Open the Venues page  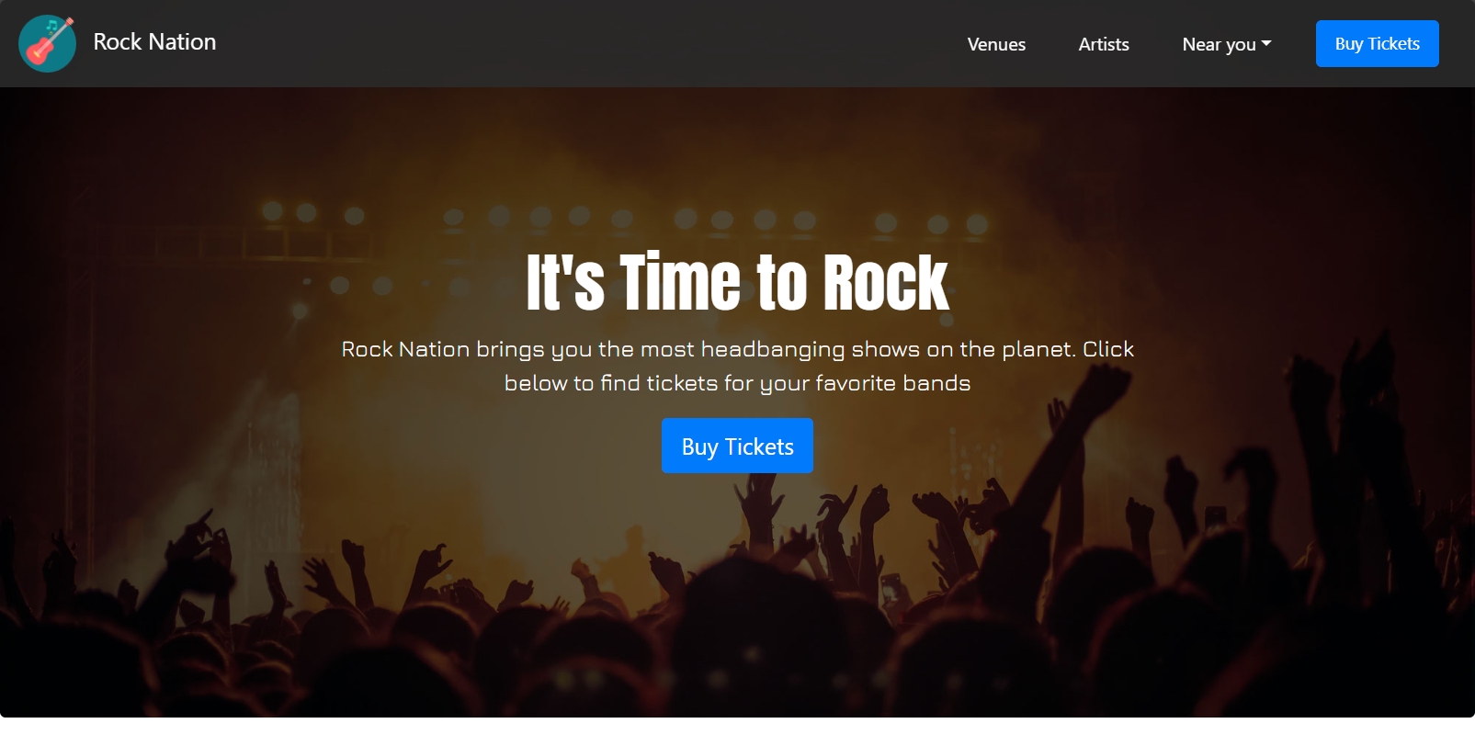click(996, 44)
